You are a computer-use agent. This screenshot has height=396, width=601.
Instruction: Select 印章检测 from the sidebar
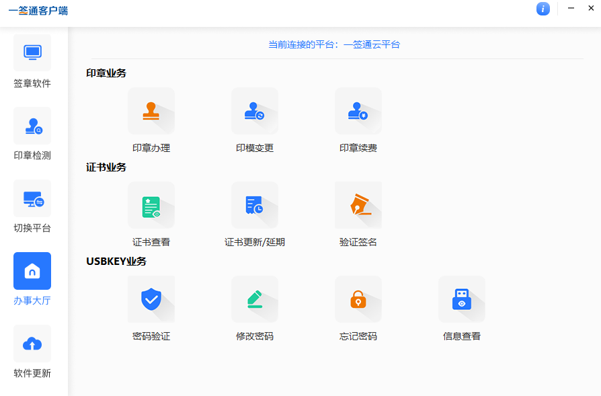[x=32, y=125]
